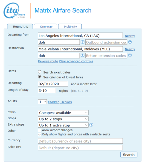Open the Stops dropdown
145x164 pixels.
tap(63, 119)
